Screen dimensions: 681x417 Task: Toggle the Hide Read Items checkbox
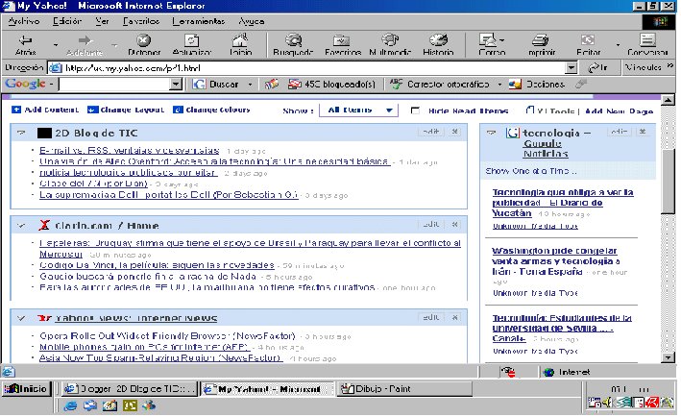415,110
